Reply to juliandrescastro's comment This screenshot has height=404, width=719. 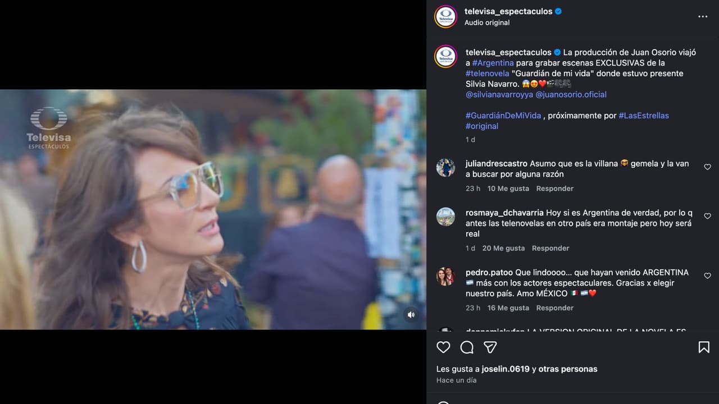coord(554,189)
